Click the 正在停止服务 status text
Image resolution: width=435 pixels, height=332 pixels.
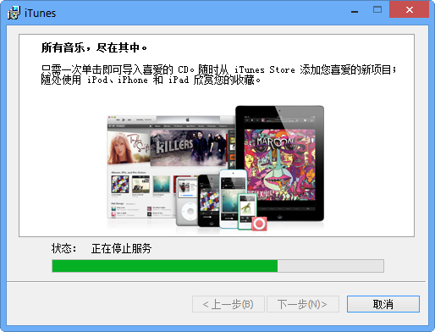tap(121, 248)
